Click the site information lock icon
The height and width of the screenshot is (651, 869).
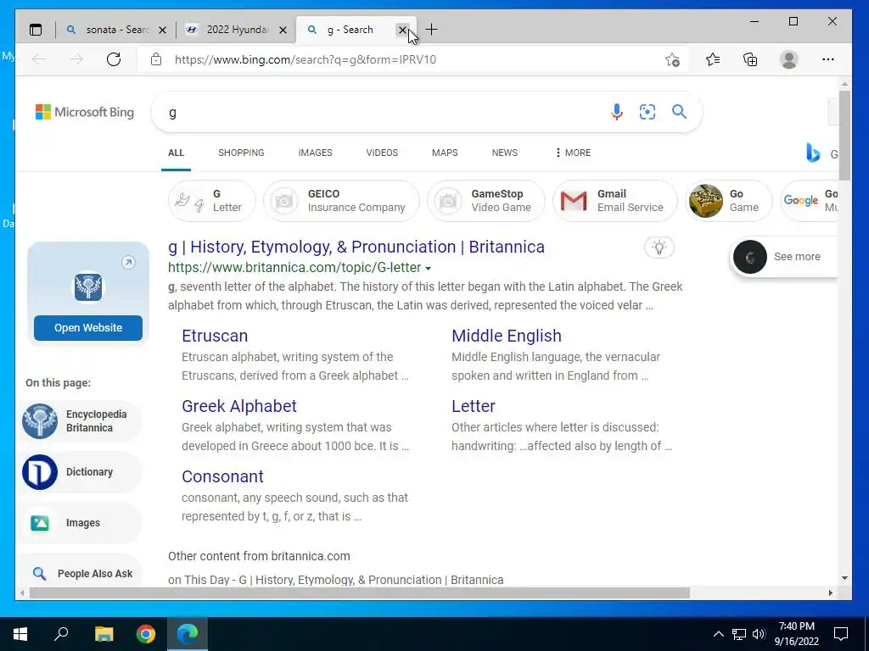(x=156, y=59)
